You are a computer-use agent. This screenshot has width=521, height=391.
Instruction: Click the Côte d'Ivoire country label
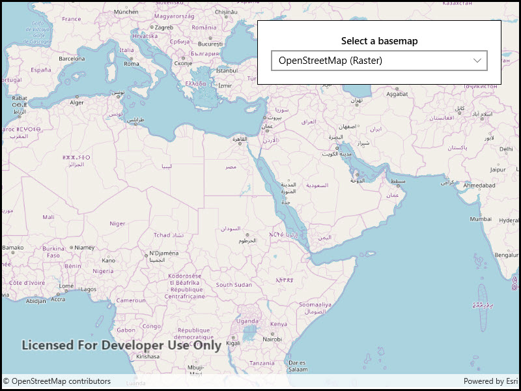coord(27,283)
